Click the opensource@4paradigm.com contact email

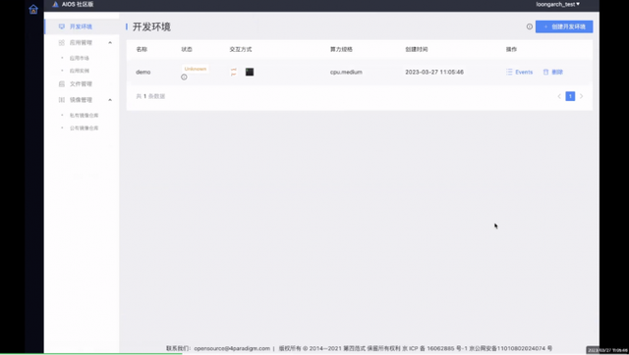(x=232, y=348)
